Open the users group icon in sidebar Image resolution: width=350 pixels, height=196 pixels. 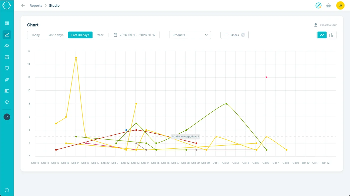[7, 46]
